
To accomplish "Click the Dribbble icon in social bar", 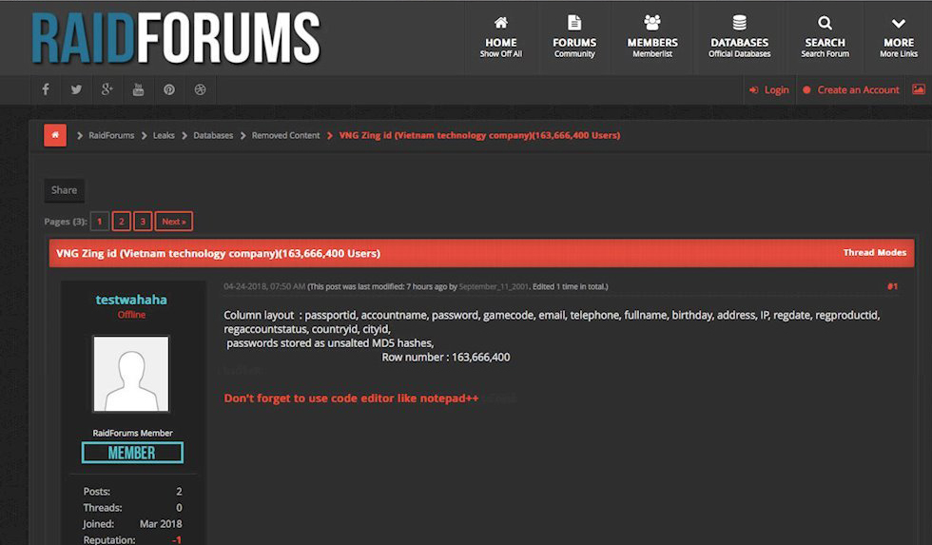I will click(x=200, y=89).
